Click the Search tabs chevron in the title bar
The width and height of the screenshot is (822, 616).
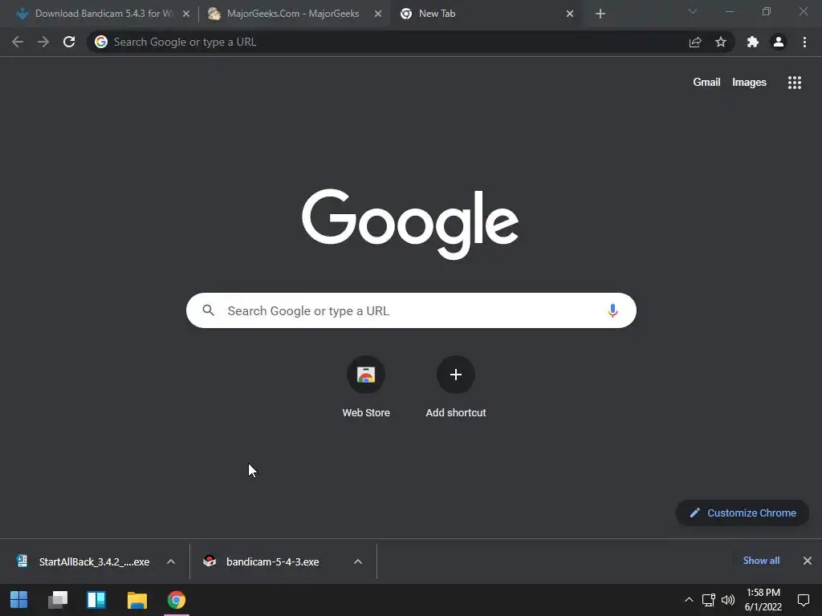point(693,11)
